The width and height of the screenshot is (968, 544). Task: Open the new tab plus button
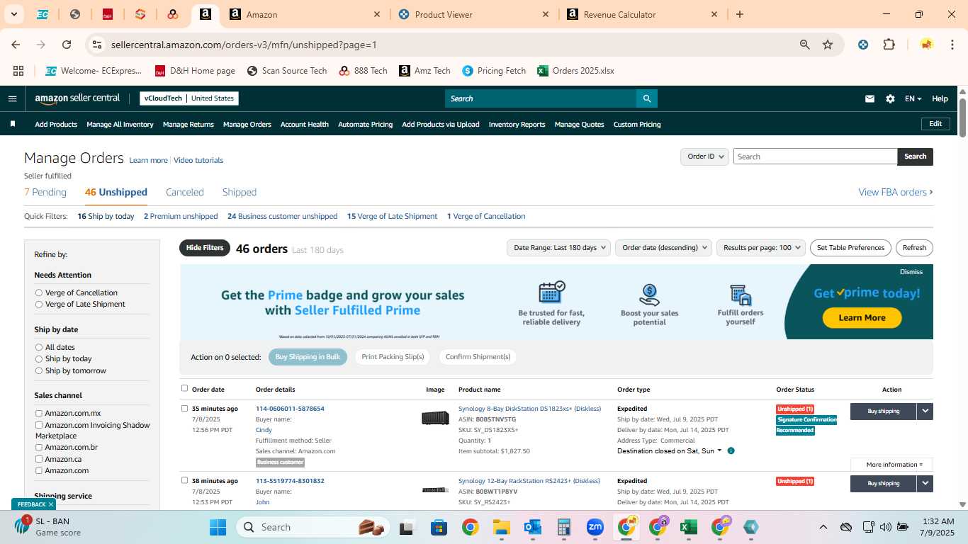click(x=740, y=14)
